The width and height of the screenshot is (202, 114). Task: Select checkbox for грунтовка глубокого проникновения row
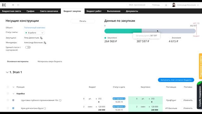(x=8, y=100)
